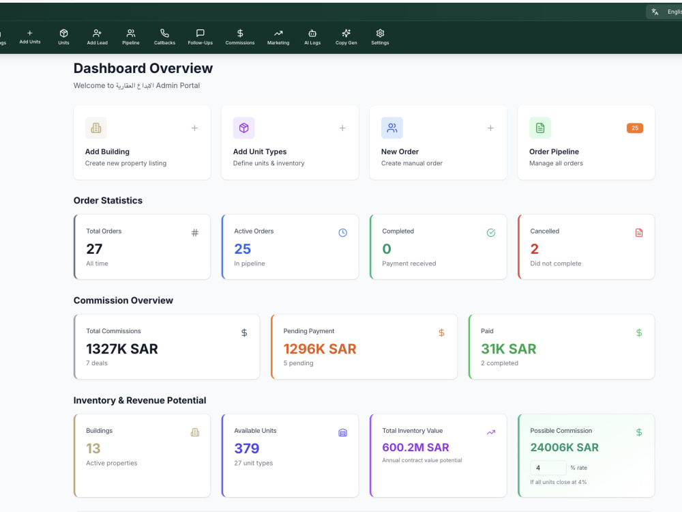Click green dollar icon on Paid card
The height and width of the screenshot is (512, 682).
tap(639, 333)
